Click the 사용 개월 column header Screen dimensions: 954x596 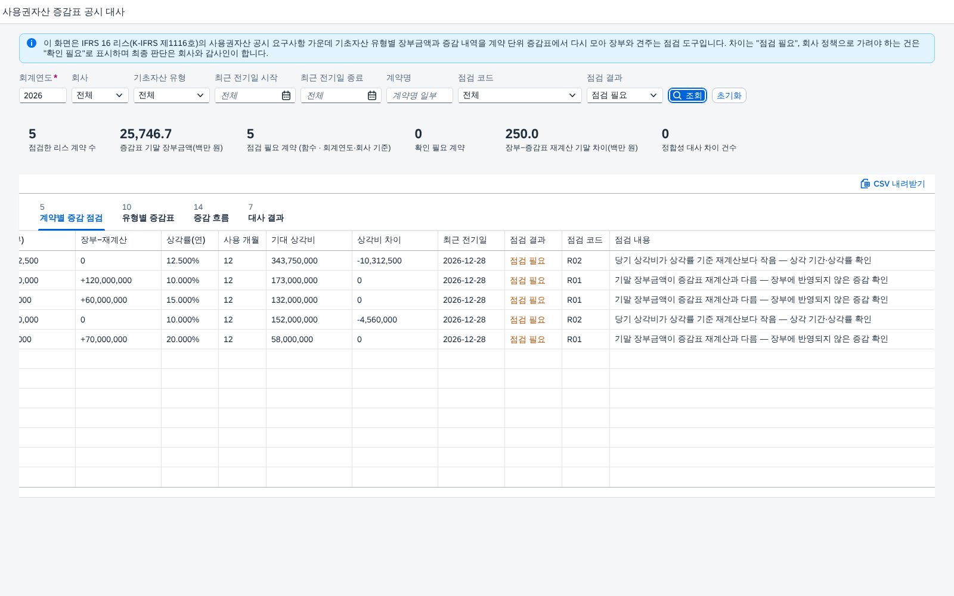point(242,240)
